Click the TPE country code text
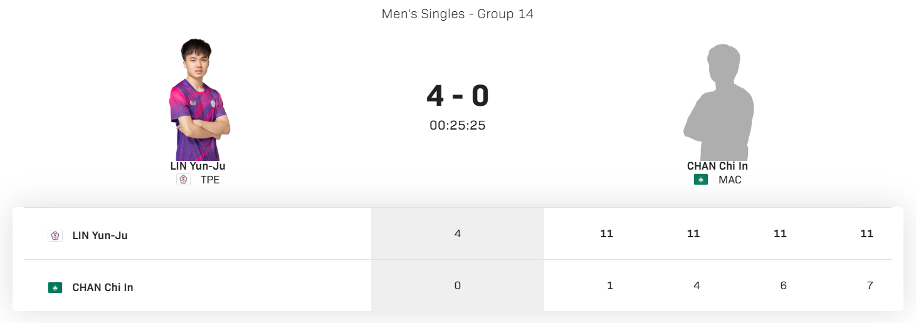The image size is (916, 323). (x=210, y=180)
